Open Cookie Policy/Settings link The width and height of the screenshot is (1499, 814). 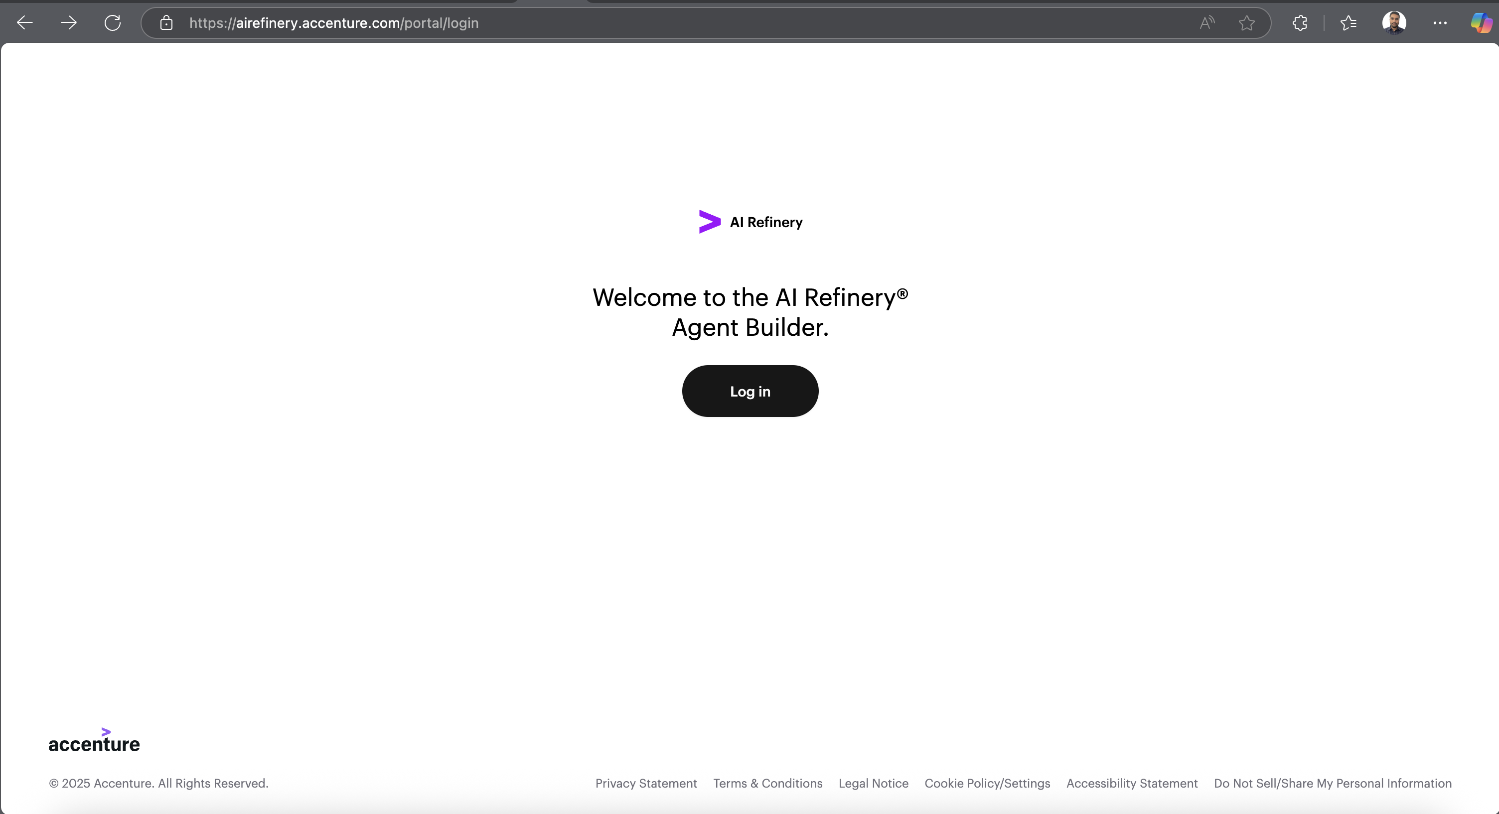coord(988,783)
